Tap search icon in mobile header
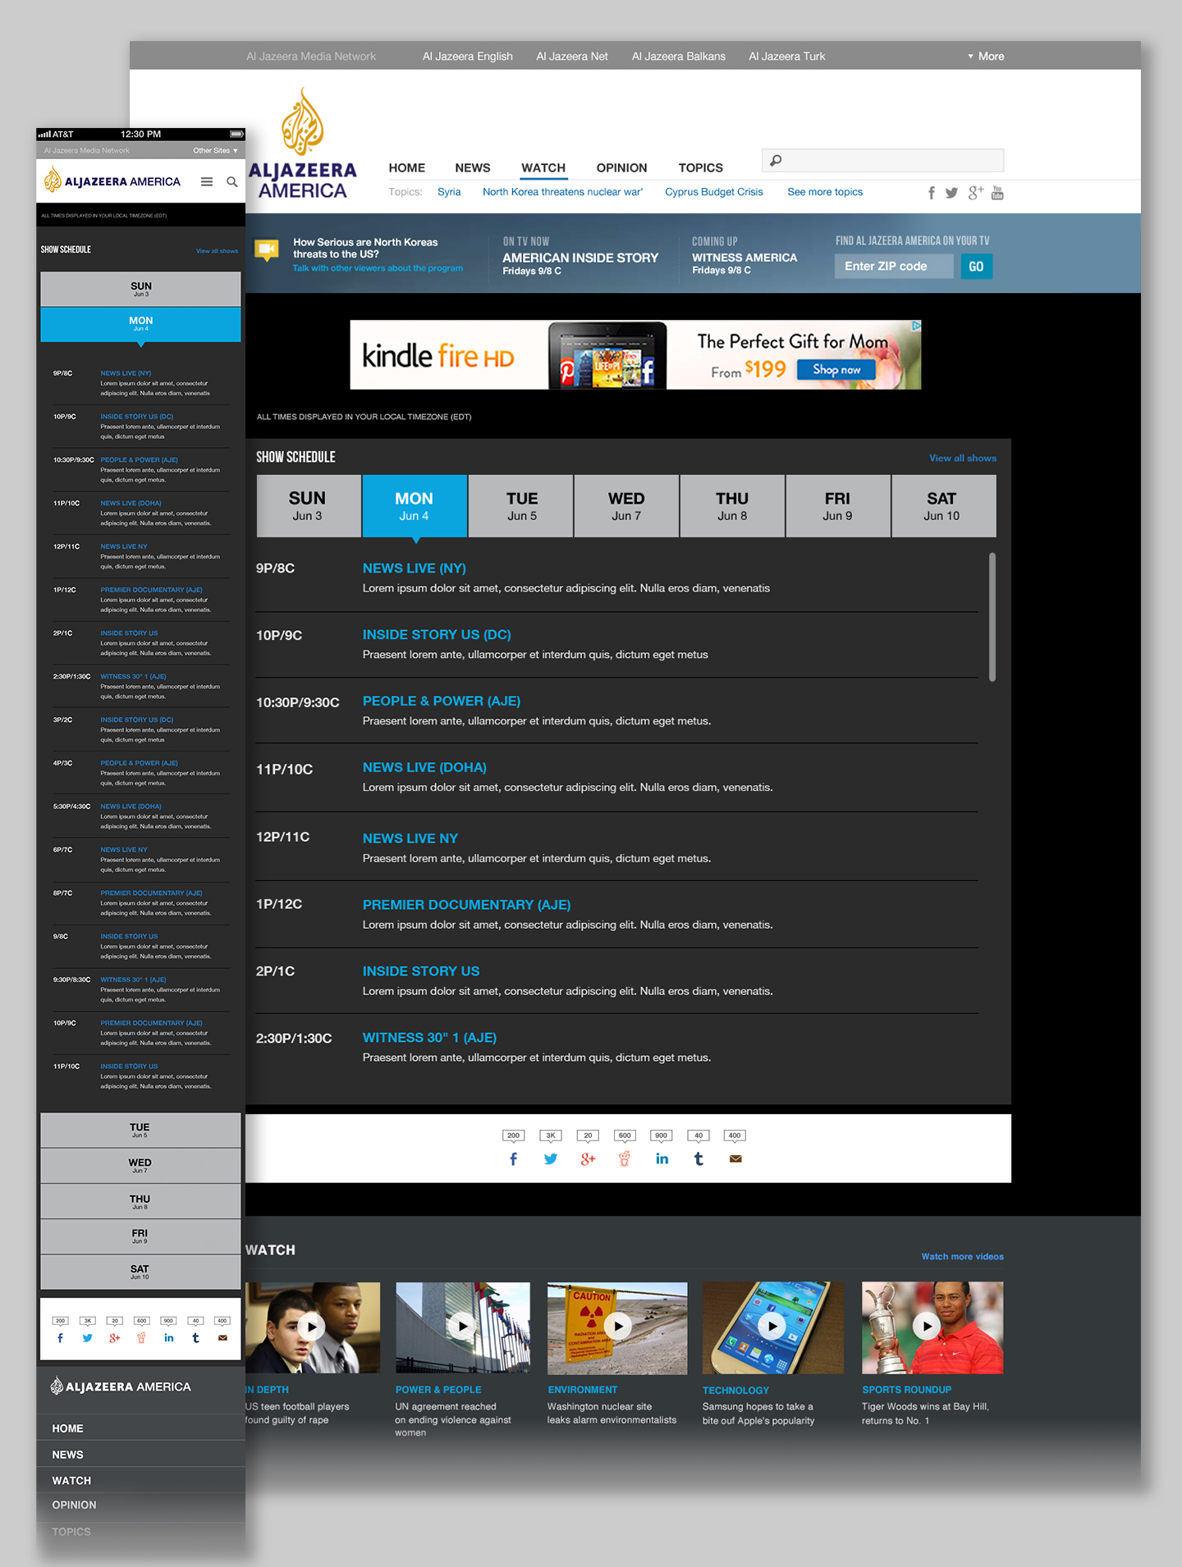The image size is (1182, 1567). coord(232,181)
